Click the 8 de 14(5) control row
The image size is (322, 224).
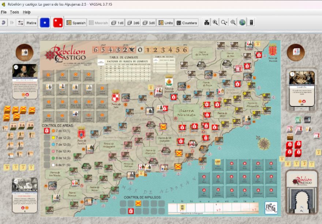pos(61,158)
